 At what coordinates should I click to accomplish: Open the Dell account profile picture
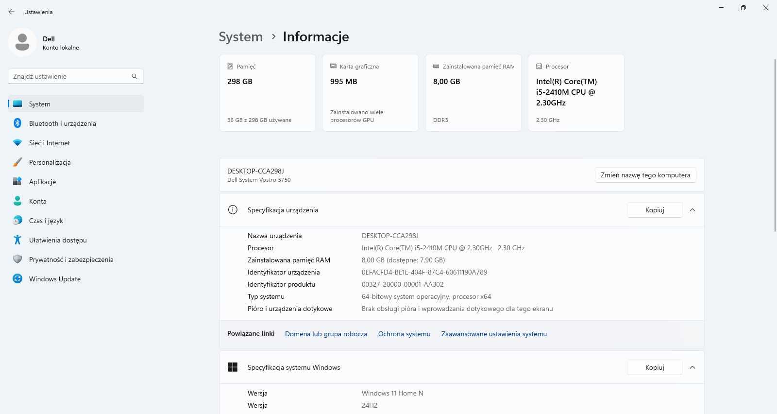pos(22,42)
